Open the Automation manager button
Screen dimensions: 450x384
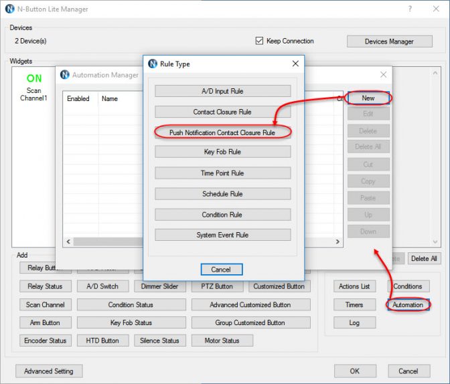point(408,304)
